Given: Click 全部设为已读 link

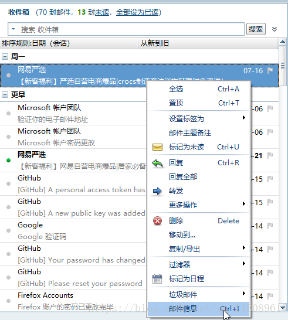Looking at the screenshot, I should click(137, 12).
